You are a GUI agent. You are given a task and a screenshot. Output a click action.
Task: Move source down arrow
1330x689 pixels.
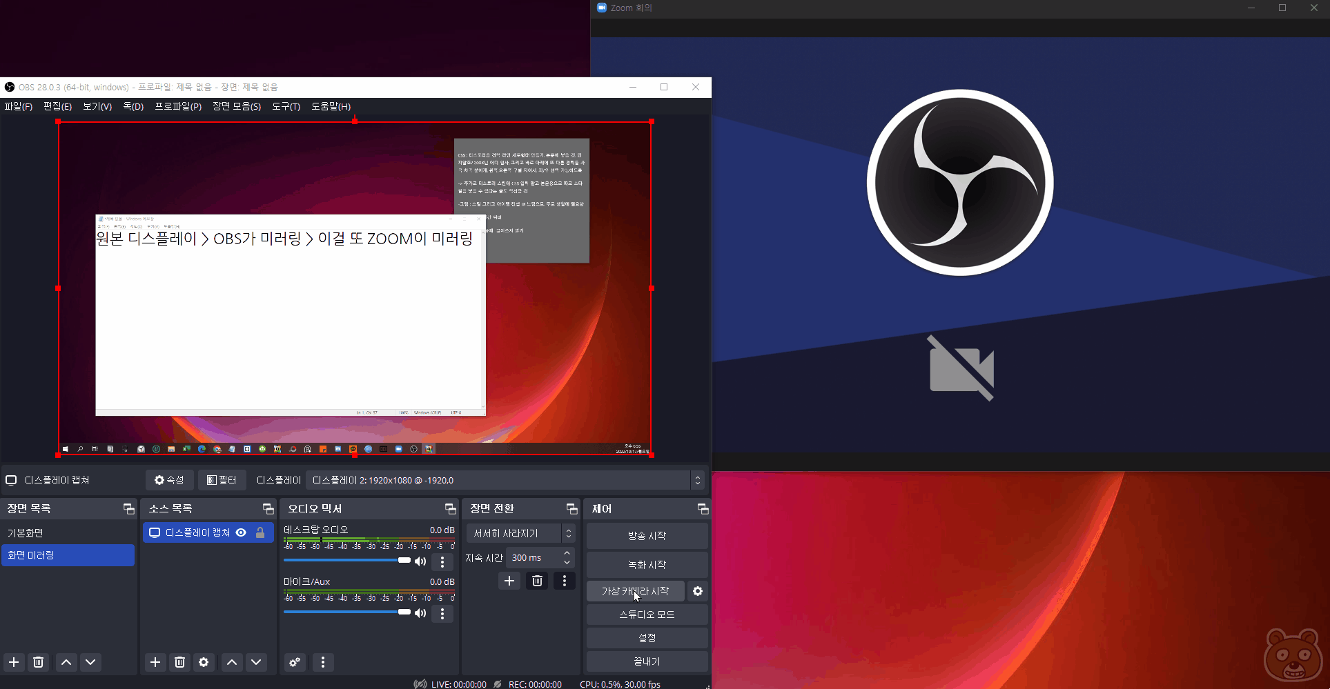(256, 662)
